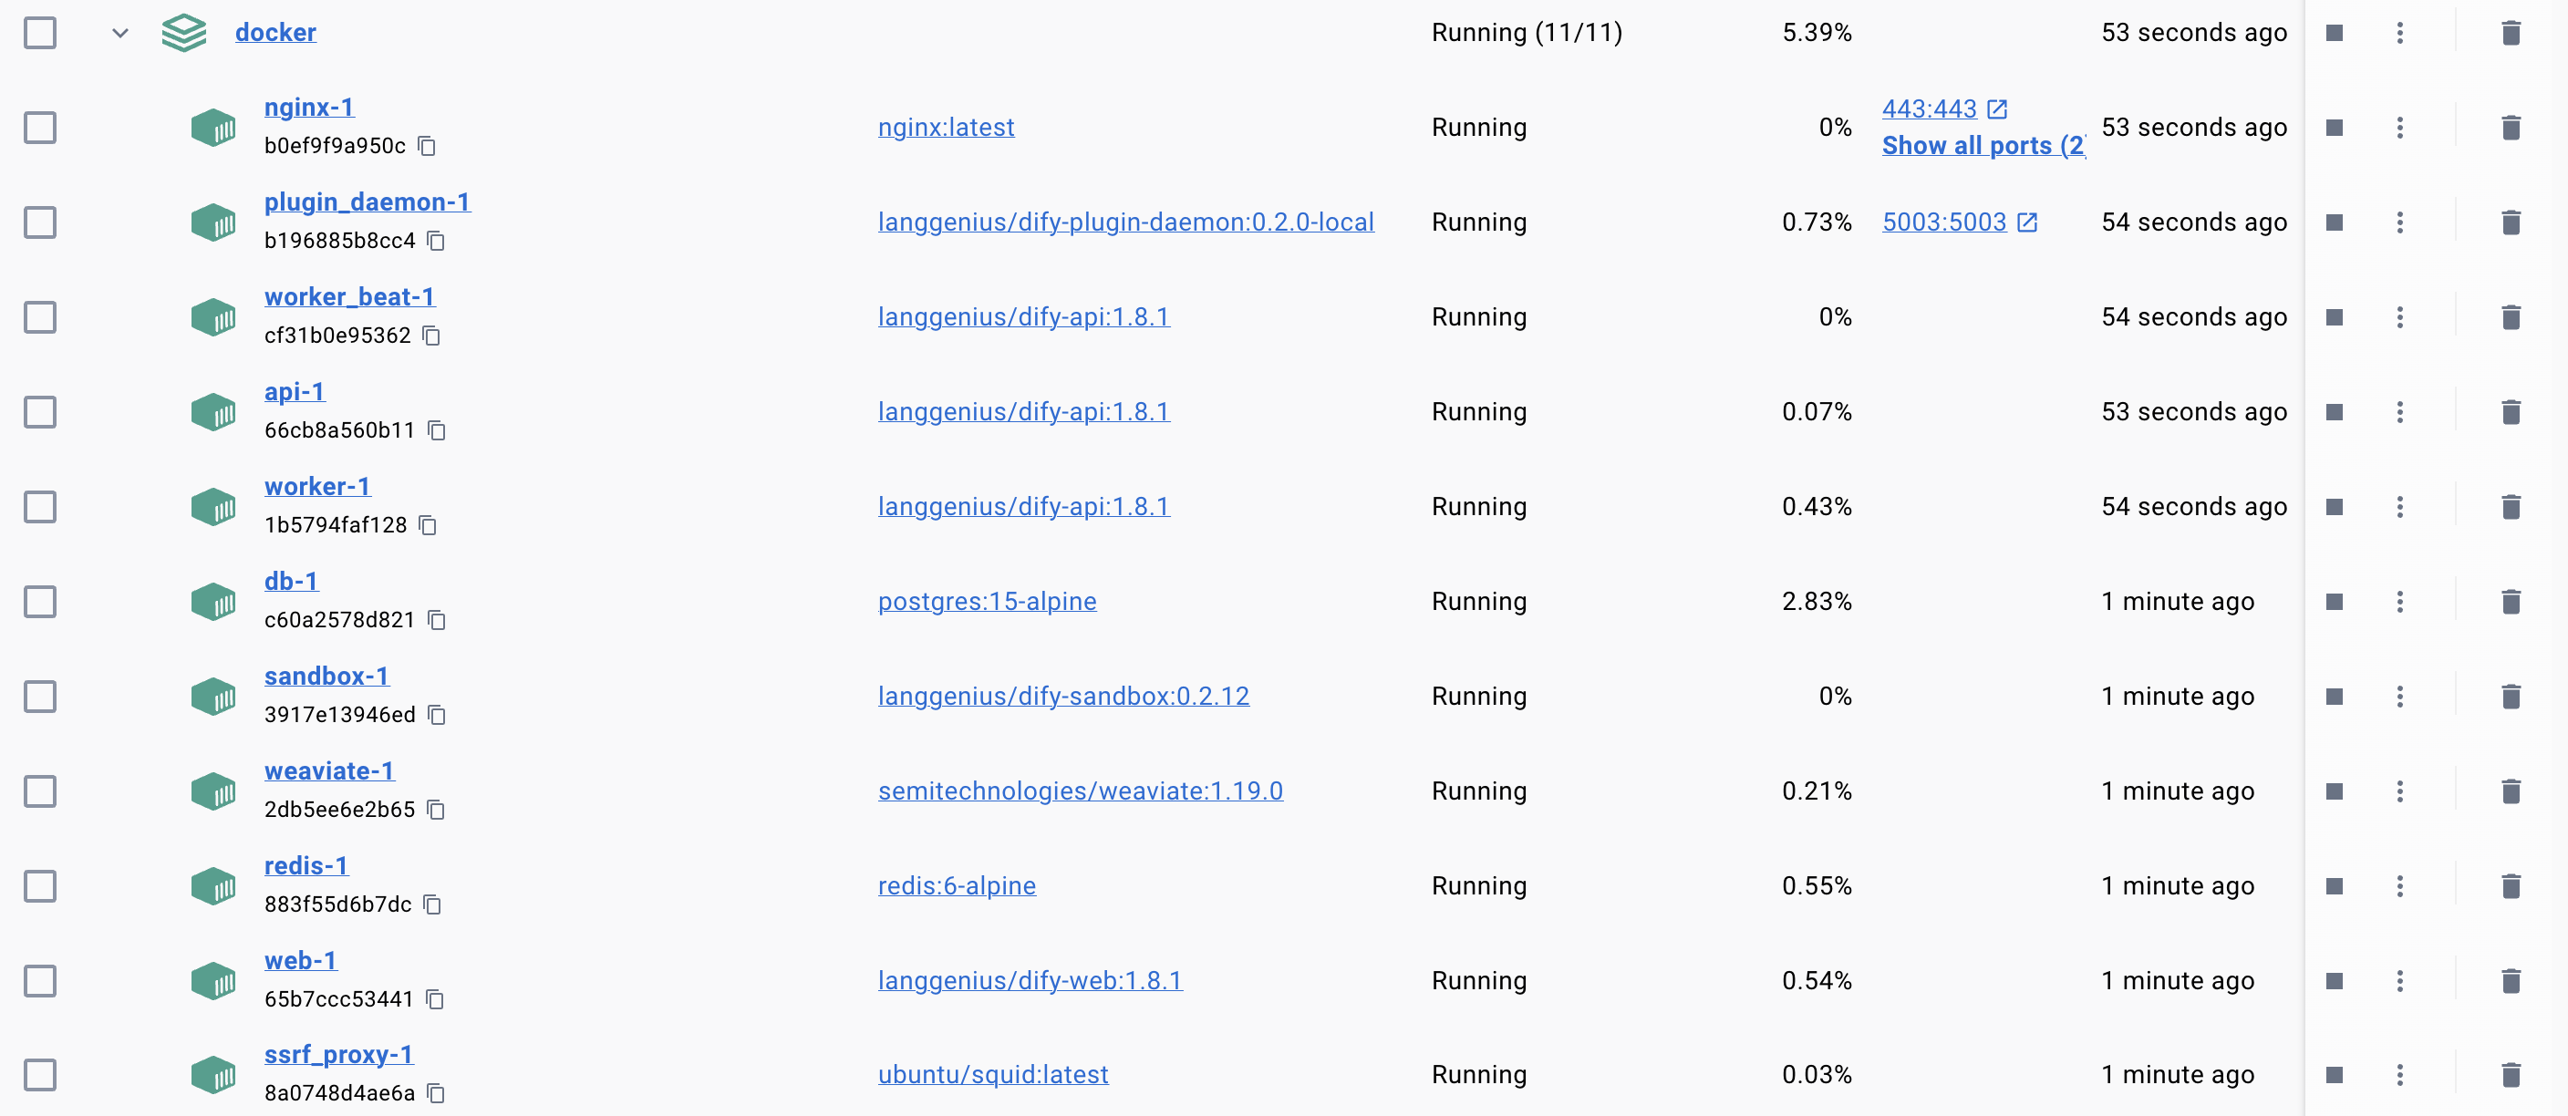Image resolution: width=2568 pixels, height=1116 pixels.
Task: Open more actions for nginx-1
Action: point(2399,128)
